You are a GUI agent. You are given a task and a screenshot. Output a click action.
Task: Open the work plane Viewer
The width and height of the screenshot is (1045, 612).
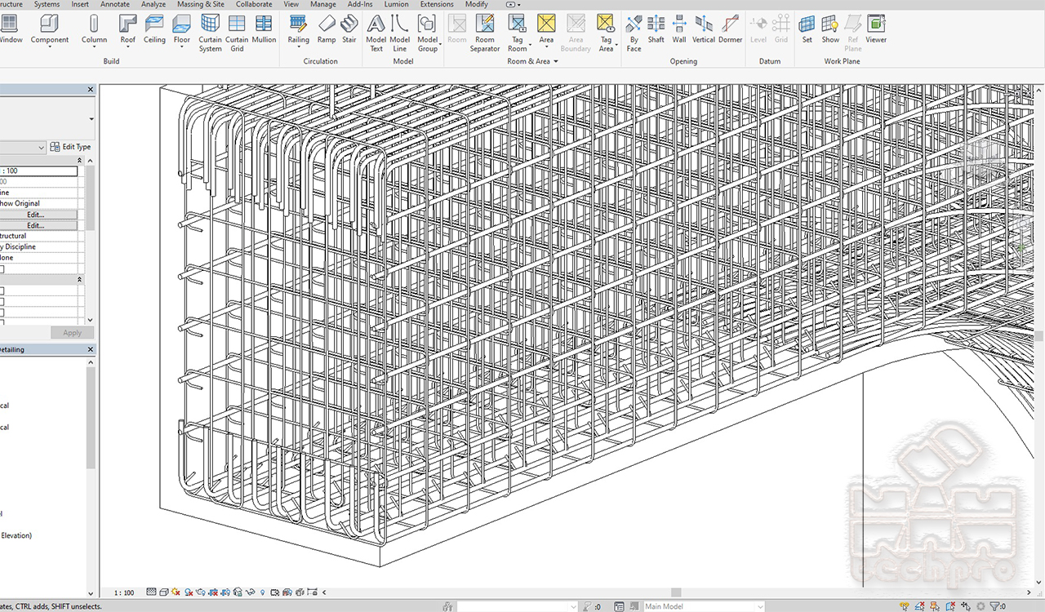tap(876, 29)
